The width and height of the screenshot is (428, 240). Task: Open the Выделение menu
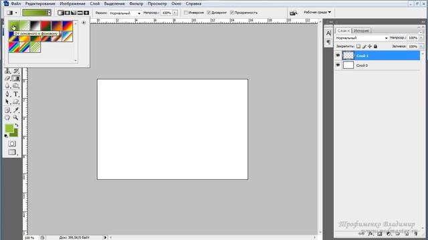pos(114,4)
